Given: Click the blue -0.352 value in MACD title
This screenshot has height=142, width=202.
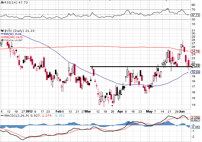Looking at the screenshot, I should 59,116.
